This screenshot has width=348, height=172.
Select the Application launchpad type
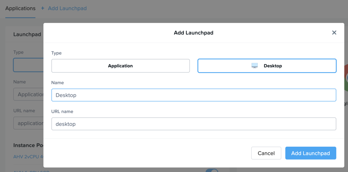[120, 66]
